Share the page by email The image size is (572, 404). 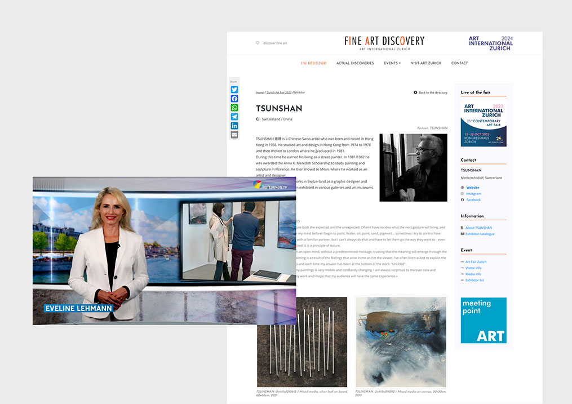[234, 135]
